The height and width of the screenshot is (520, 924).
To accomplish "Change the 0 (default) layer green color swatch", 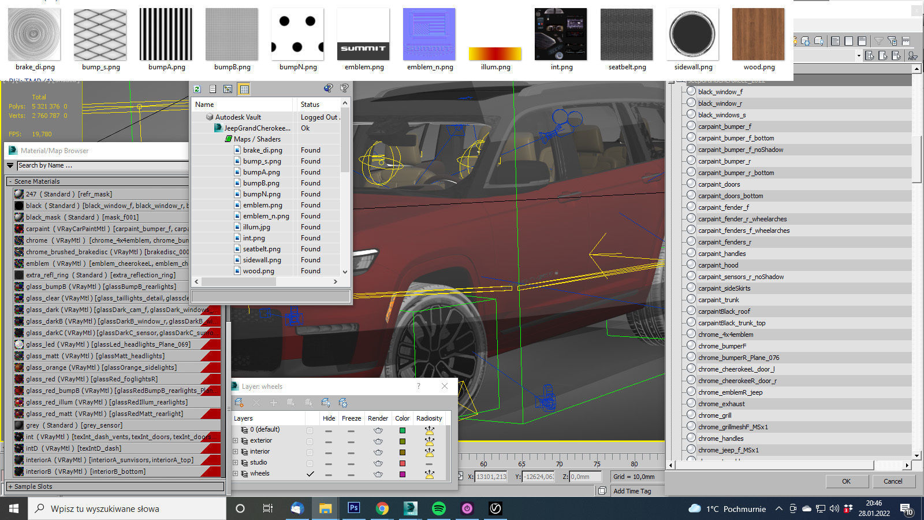I will click(403, 430).
